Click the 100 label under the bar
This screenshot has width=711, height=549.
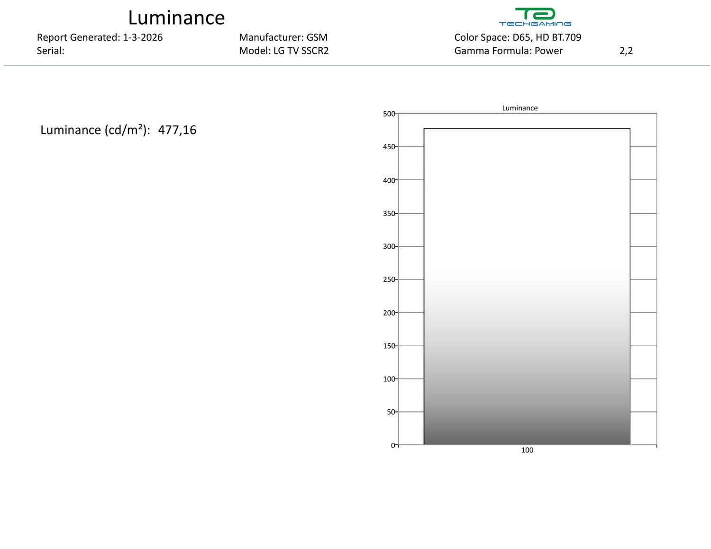(527, 450)
